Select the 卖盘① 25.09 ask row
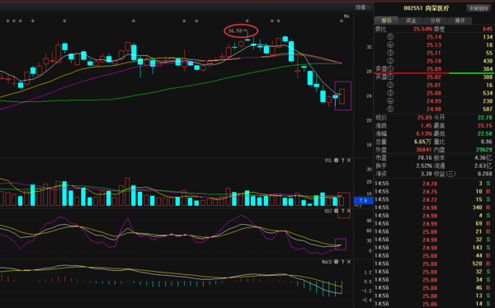 [x=434, y=69]
